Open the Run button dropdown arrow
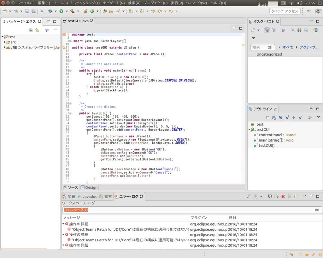The height and width of the screenshot is (258, 323). tap(67, 11)
